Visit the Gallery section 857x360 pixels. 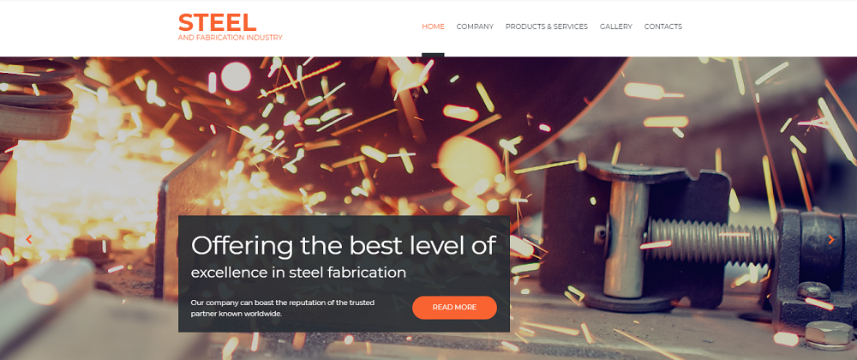tap(616, 27)
